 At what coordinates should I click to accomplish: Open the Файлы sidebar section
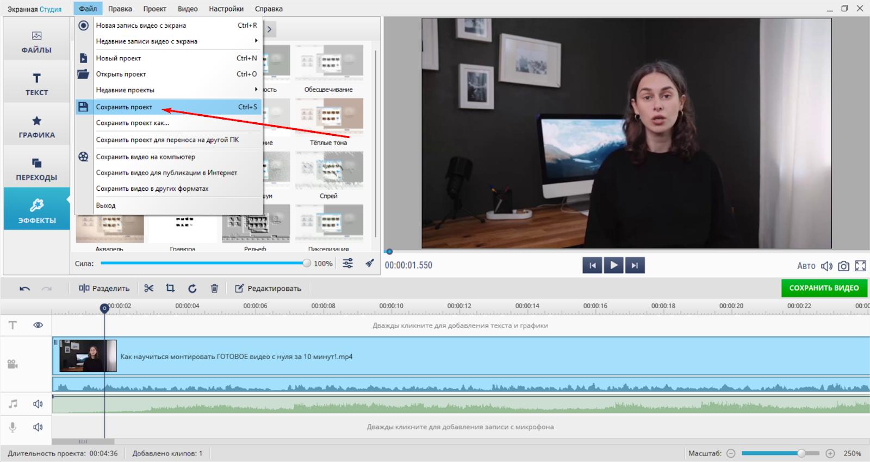click(36, 41)
